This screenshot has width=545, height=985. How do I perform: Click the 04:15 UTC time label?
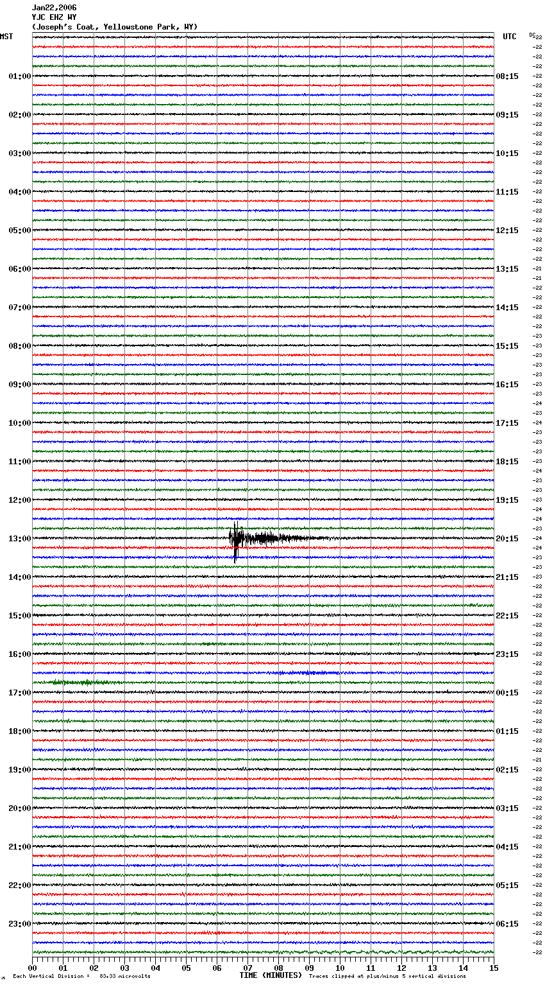click(507, 847)
